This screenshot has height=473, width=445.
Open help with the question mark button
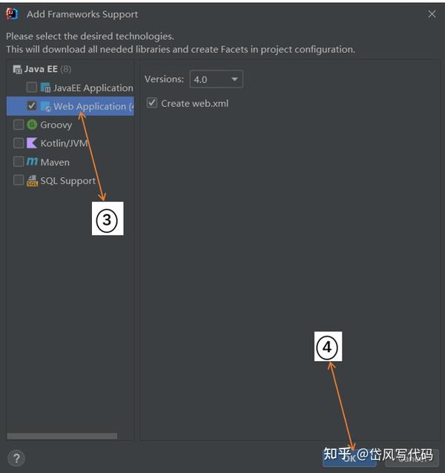pos(16,458)
